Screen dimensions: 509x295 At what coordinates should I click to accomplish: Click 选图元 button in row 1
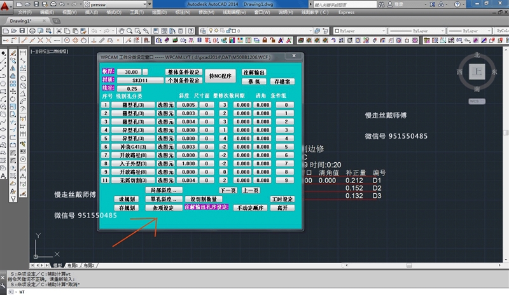[x=165, y=105]
